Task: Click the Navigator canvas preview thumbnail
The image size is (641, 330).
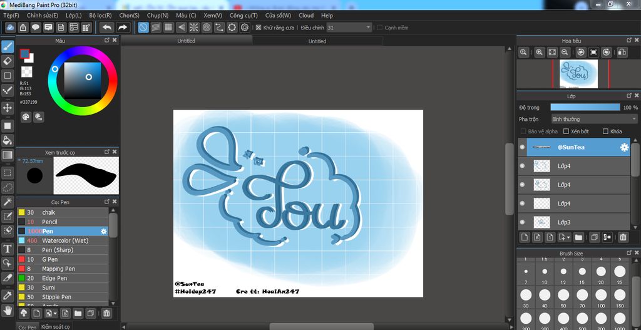Action: point(578,74)
